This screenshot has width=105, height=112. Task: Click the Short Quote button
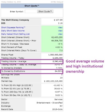pyautogui.click(x=45, y=11)
